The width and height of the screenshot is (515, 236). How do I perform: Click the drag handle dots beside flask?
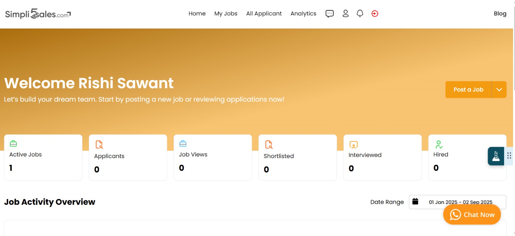coord(509,156)
